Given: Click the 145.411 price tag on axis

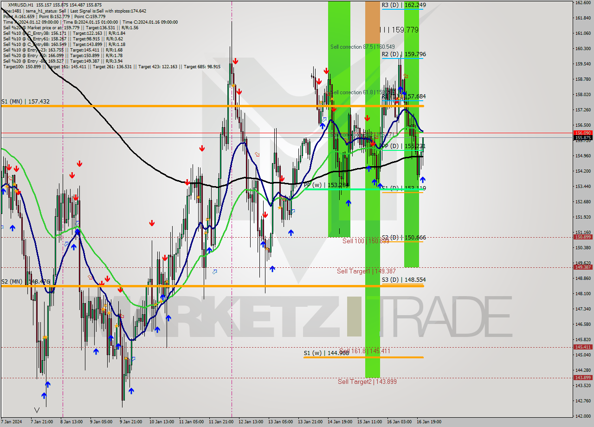Looking at the screenshot, I should click(583, 347).
